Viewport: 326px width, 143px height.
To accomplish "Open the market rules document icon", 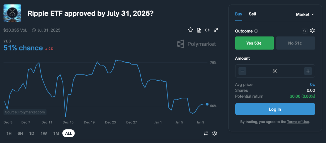I will click(199, 30).
